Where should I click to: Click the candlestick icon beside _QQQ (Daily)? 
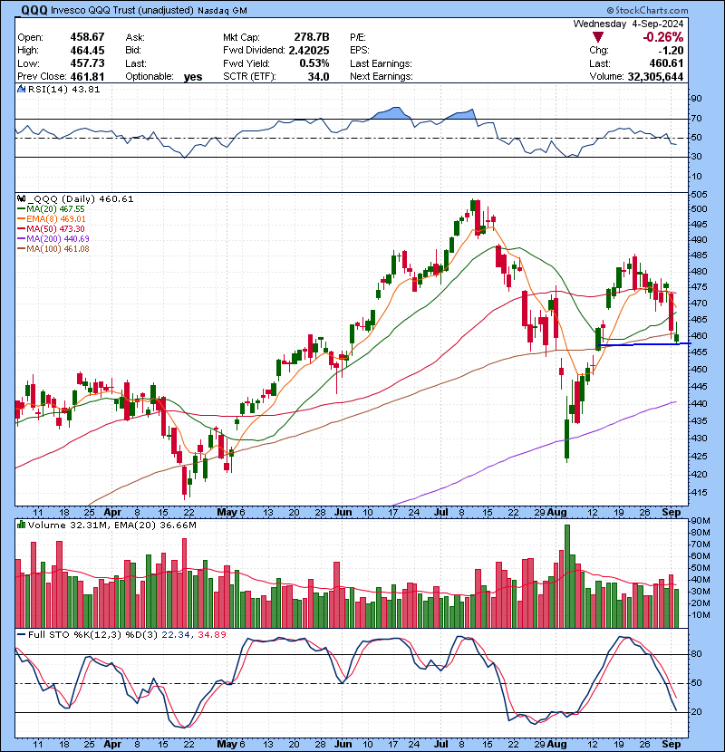pyautogui.click(x=20, y=198)
